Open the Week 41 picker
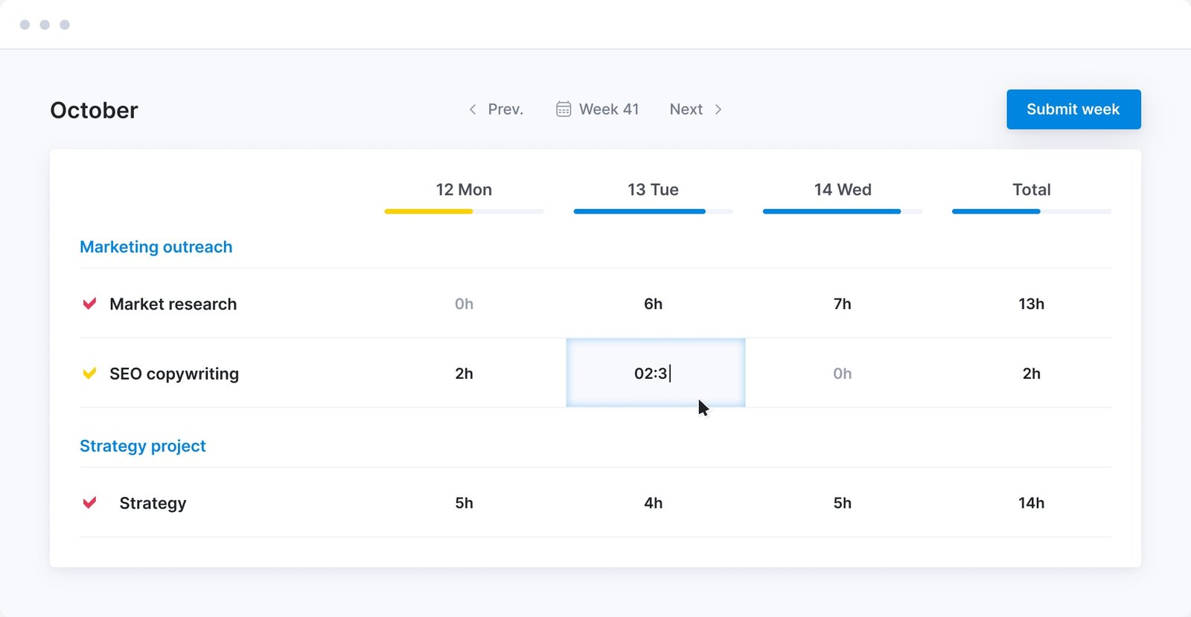Screen dimensions: 1191x617 tap(608, 109)
